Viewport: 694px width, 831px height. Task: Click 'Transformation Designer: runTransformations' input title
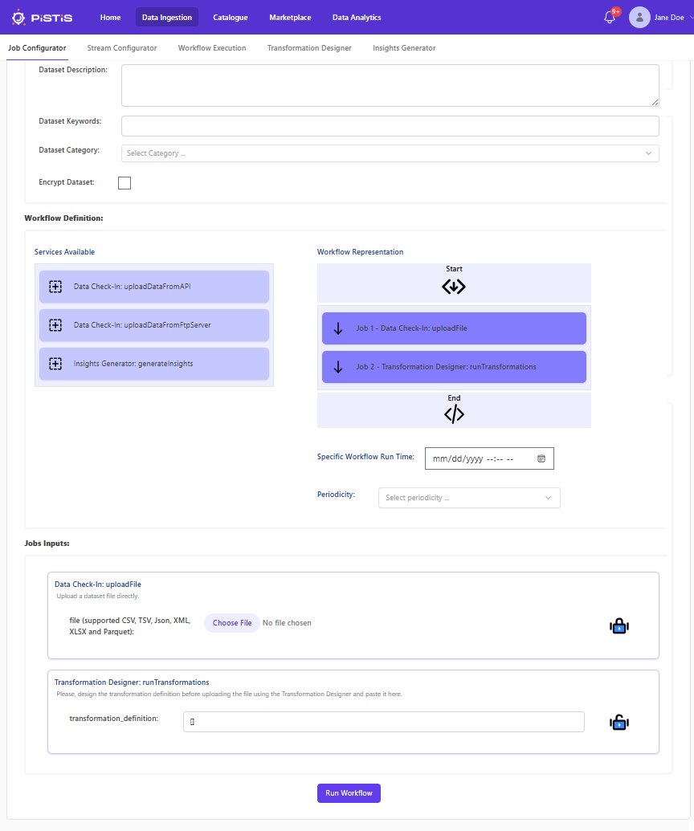point(132,682)
